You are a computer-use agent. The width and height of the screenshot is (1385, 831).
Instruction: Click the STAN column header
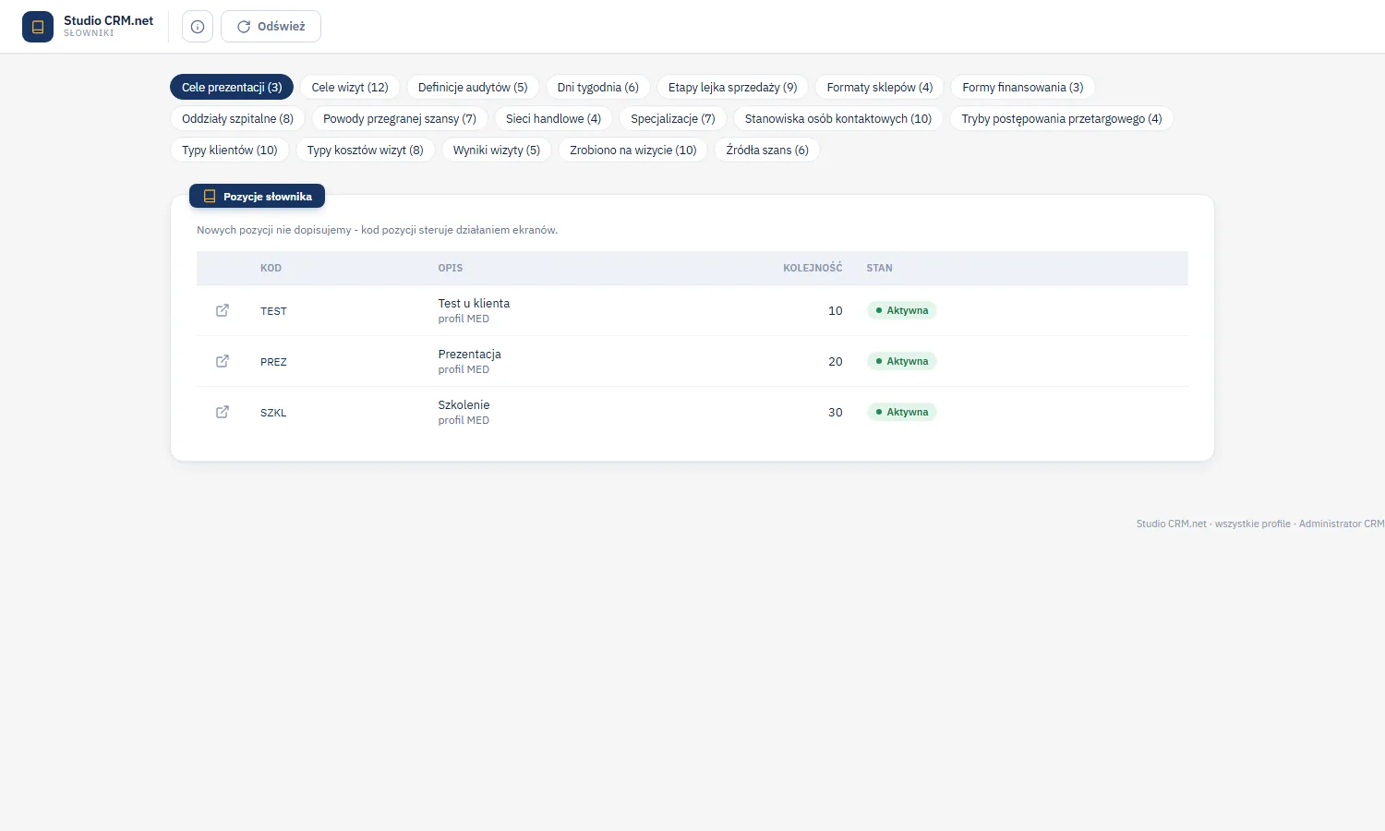pyautogui.click(x=879, y=268)
